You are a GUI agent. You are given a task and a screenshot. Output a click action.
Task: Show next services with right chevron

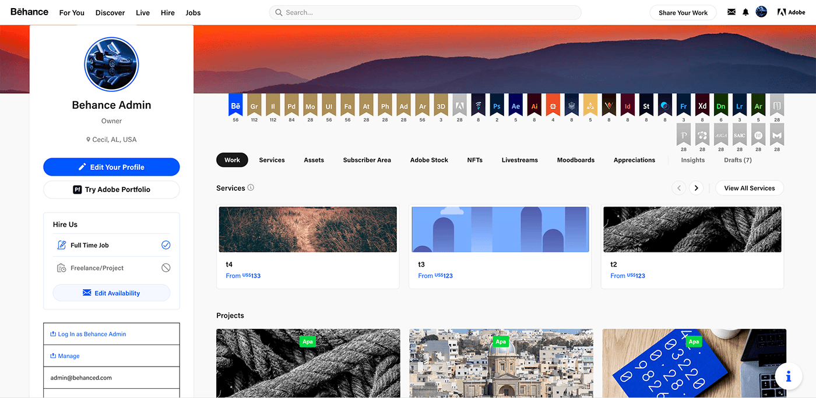(695, 188)
